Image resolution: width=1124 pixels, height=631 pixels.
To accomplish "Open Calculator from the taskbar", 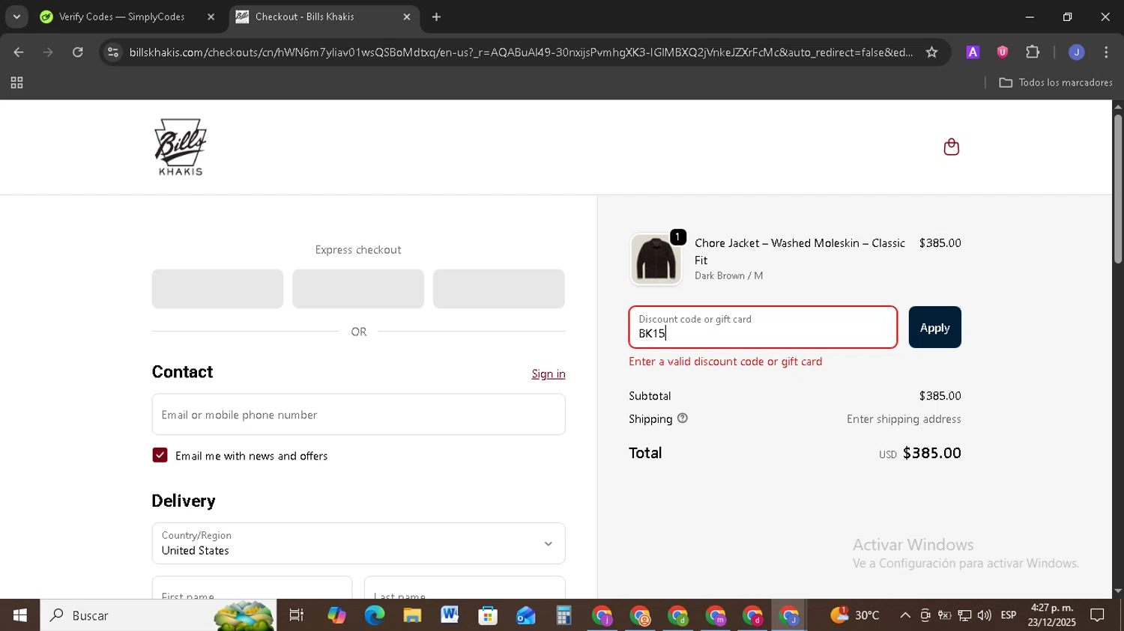I will coord(563,615).
